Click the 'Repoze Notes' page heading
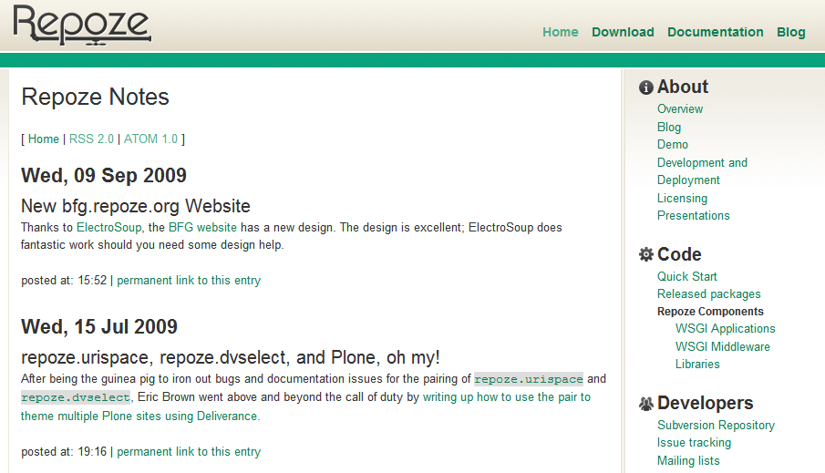Viewport: 825px width, 473px height. pos(95,97)
